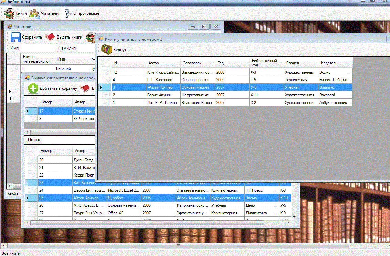This screenshot has width=390, height=256.
Task: Sort by Раздел column header
Action: [301, 63]
